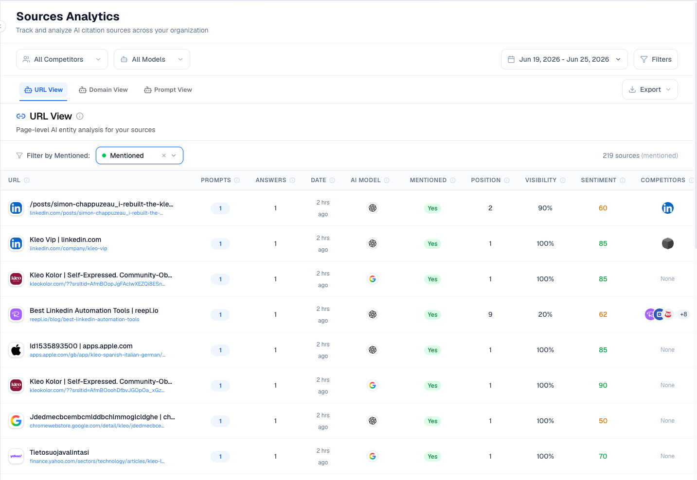This screenshot has height=480, width=697.
Task: Open link apps.apple.com/gb/app/kleo-spanish-italian-german
Action: point(98,355)
